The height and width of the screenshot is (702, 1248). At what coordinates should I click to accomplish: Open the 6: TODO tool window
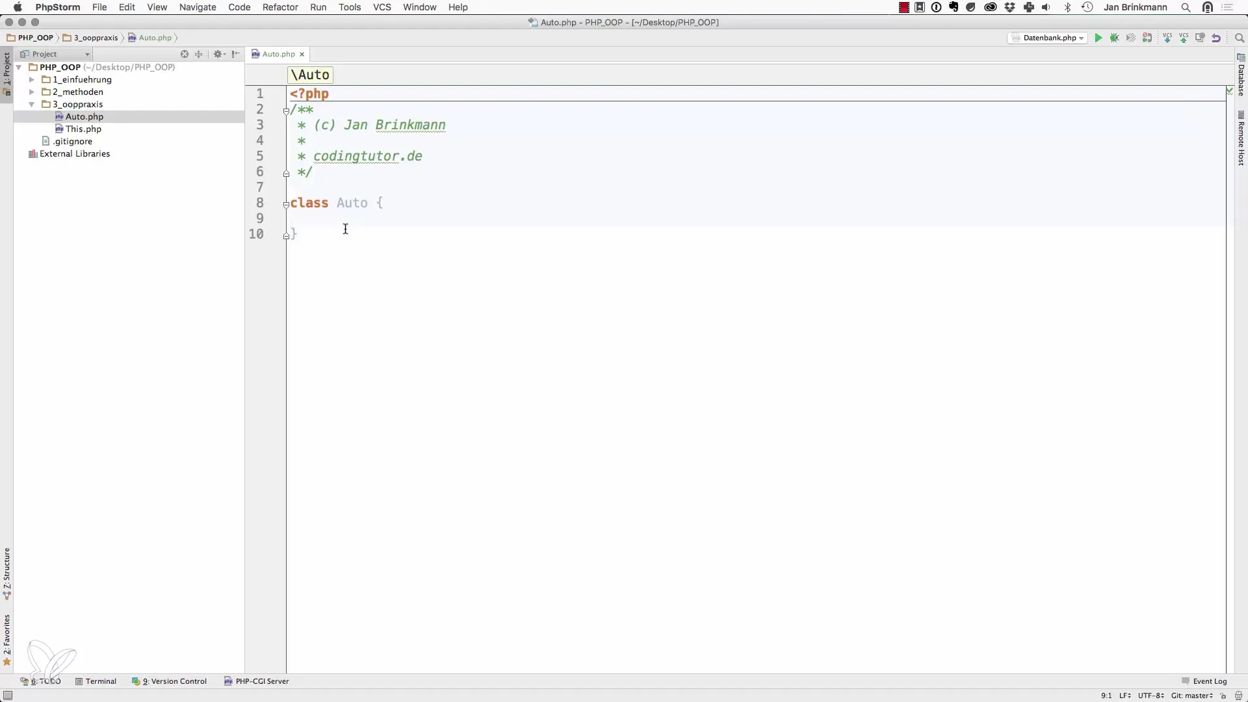pyautogui.click(x=40, y=681)
